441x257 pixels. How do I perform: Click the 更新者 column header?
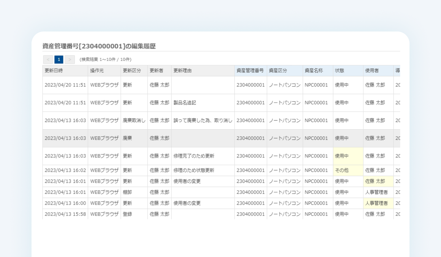click(159, 71)
